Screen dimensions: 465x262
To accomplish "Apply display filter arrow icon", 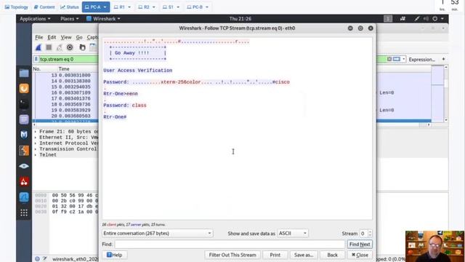I will coord(397,59).
